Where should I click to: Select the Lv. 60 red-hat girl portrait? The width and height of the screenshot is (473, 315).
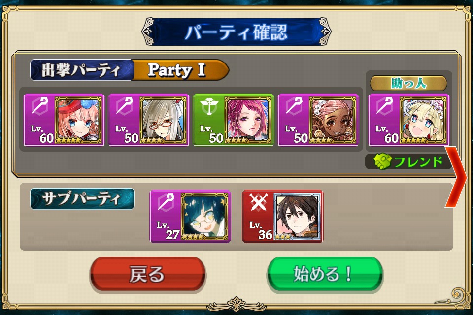point(78,120)
